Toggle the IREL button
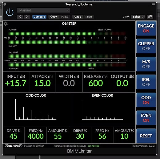The height and width of the screenshot is (159, 160). (146, 82)
